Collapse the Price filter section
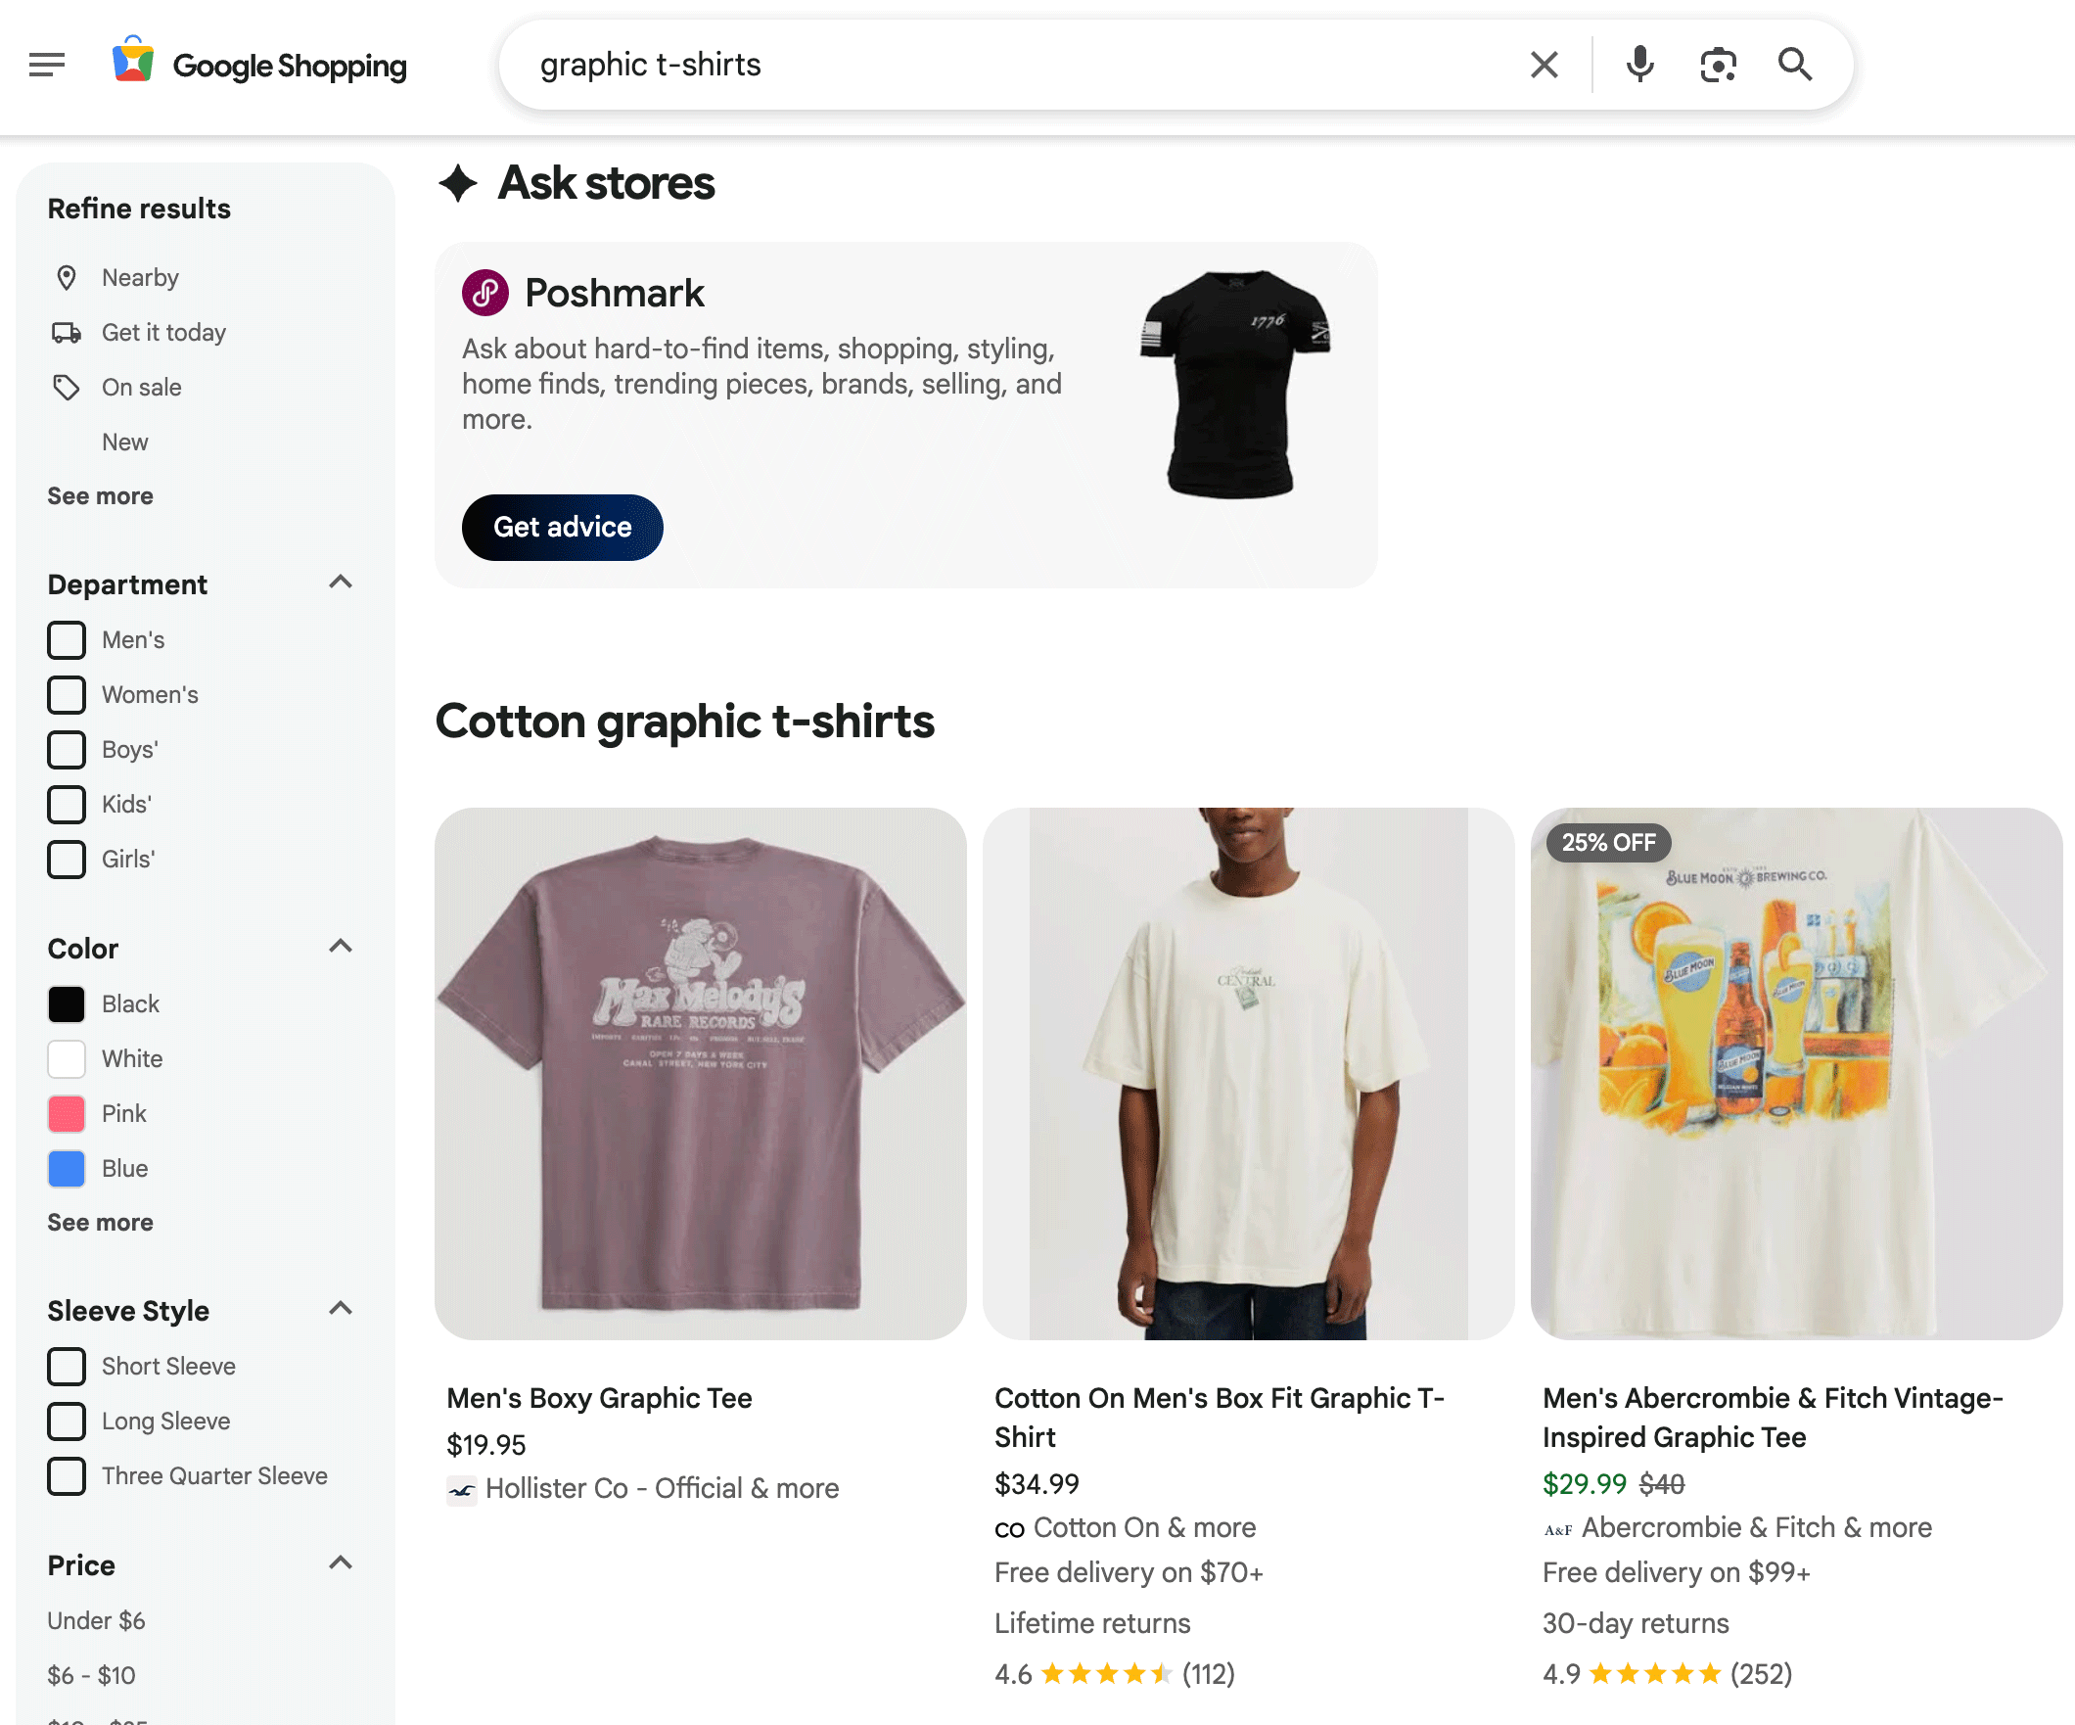The height and width of the screenshot is (1725, 2075). tap(341, 1562)
